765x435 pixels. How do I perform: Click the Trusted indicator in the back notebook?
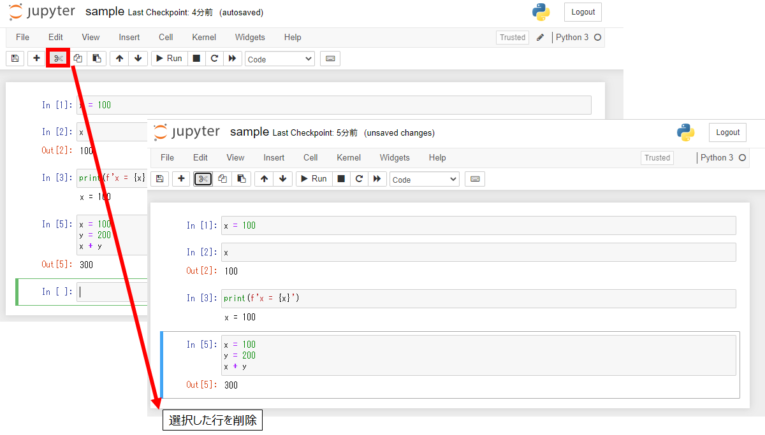[x=513, y=38]
